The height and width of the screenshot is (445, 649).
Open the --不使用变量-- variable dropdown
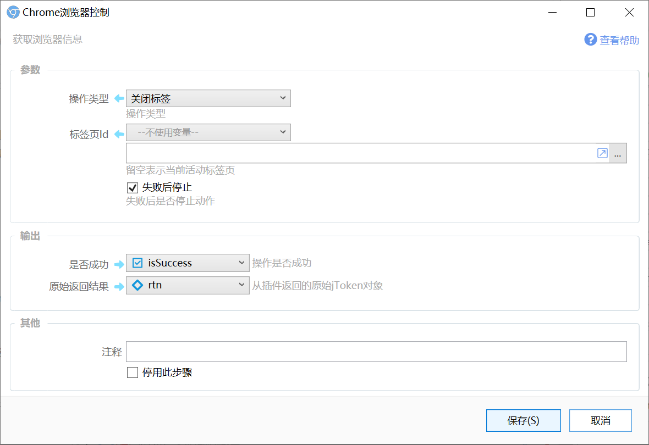coord(208,132)
